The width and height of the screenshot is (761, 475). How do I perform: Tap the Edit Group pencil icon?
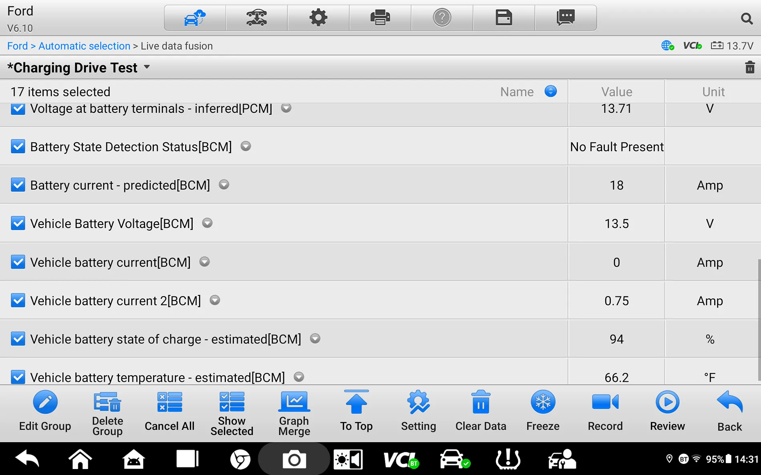coord(45,402)
